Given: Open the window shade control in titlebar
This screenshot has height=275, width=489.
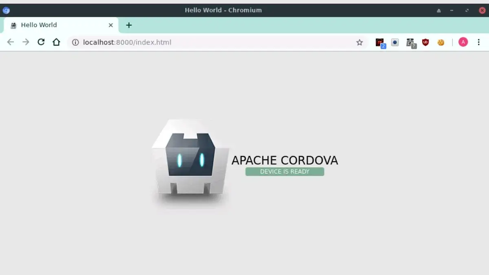Looking at the screenshot, I should pos(438,10).
